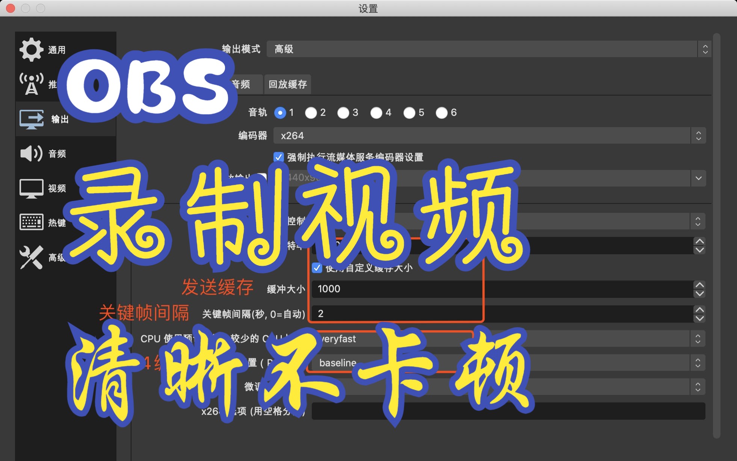737x461 pixels.
Task: Increase buffer size with up stepper
Action: click(x=699, y=285)
